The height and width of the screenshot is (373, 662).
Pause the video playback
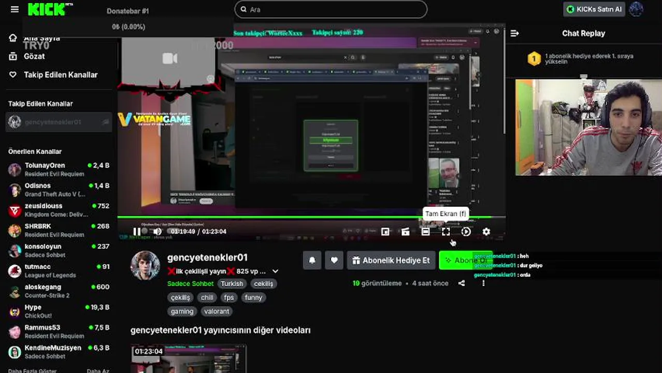137,232
